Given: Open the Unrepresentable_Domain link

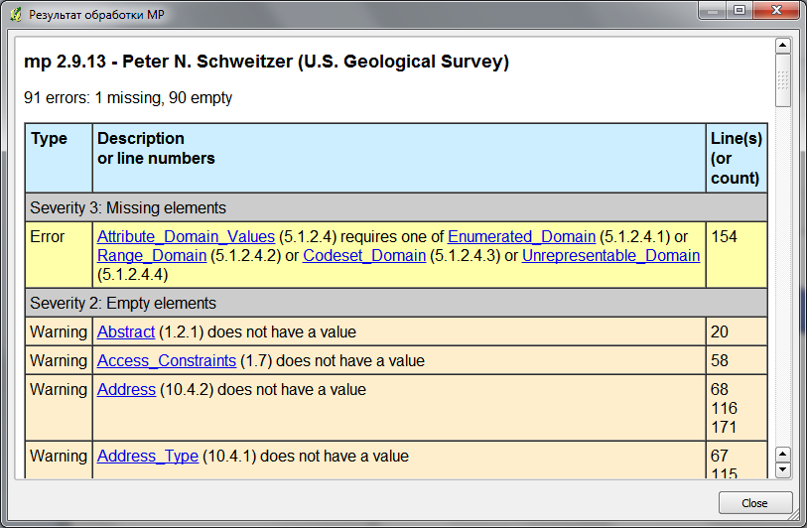Looking at the screenshot, I should (610, 256).
